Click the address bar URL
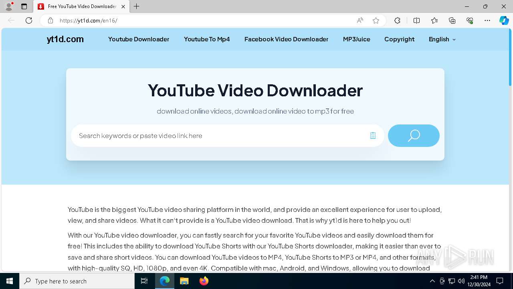The width and height of the screenshot is (513, 289). click(x=88, y=20)
